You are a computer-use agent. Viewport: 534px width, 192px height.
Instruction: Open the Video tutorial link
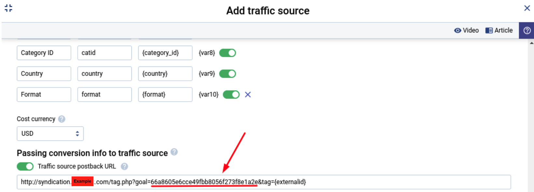pos(466,30)
